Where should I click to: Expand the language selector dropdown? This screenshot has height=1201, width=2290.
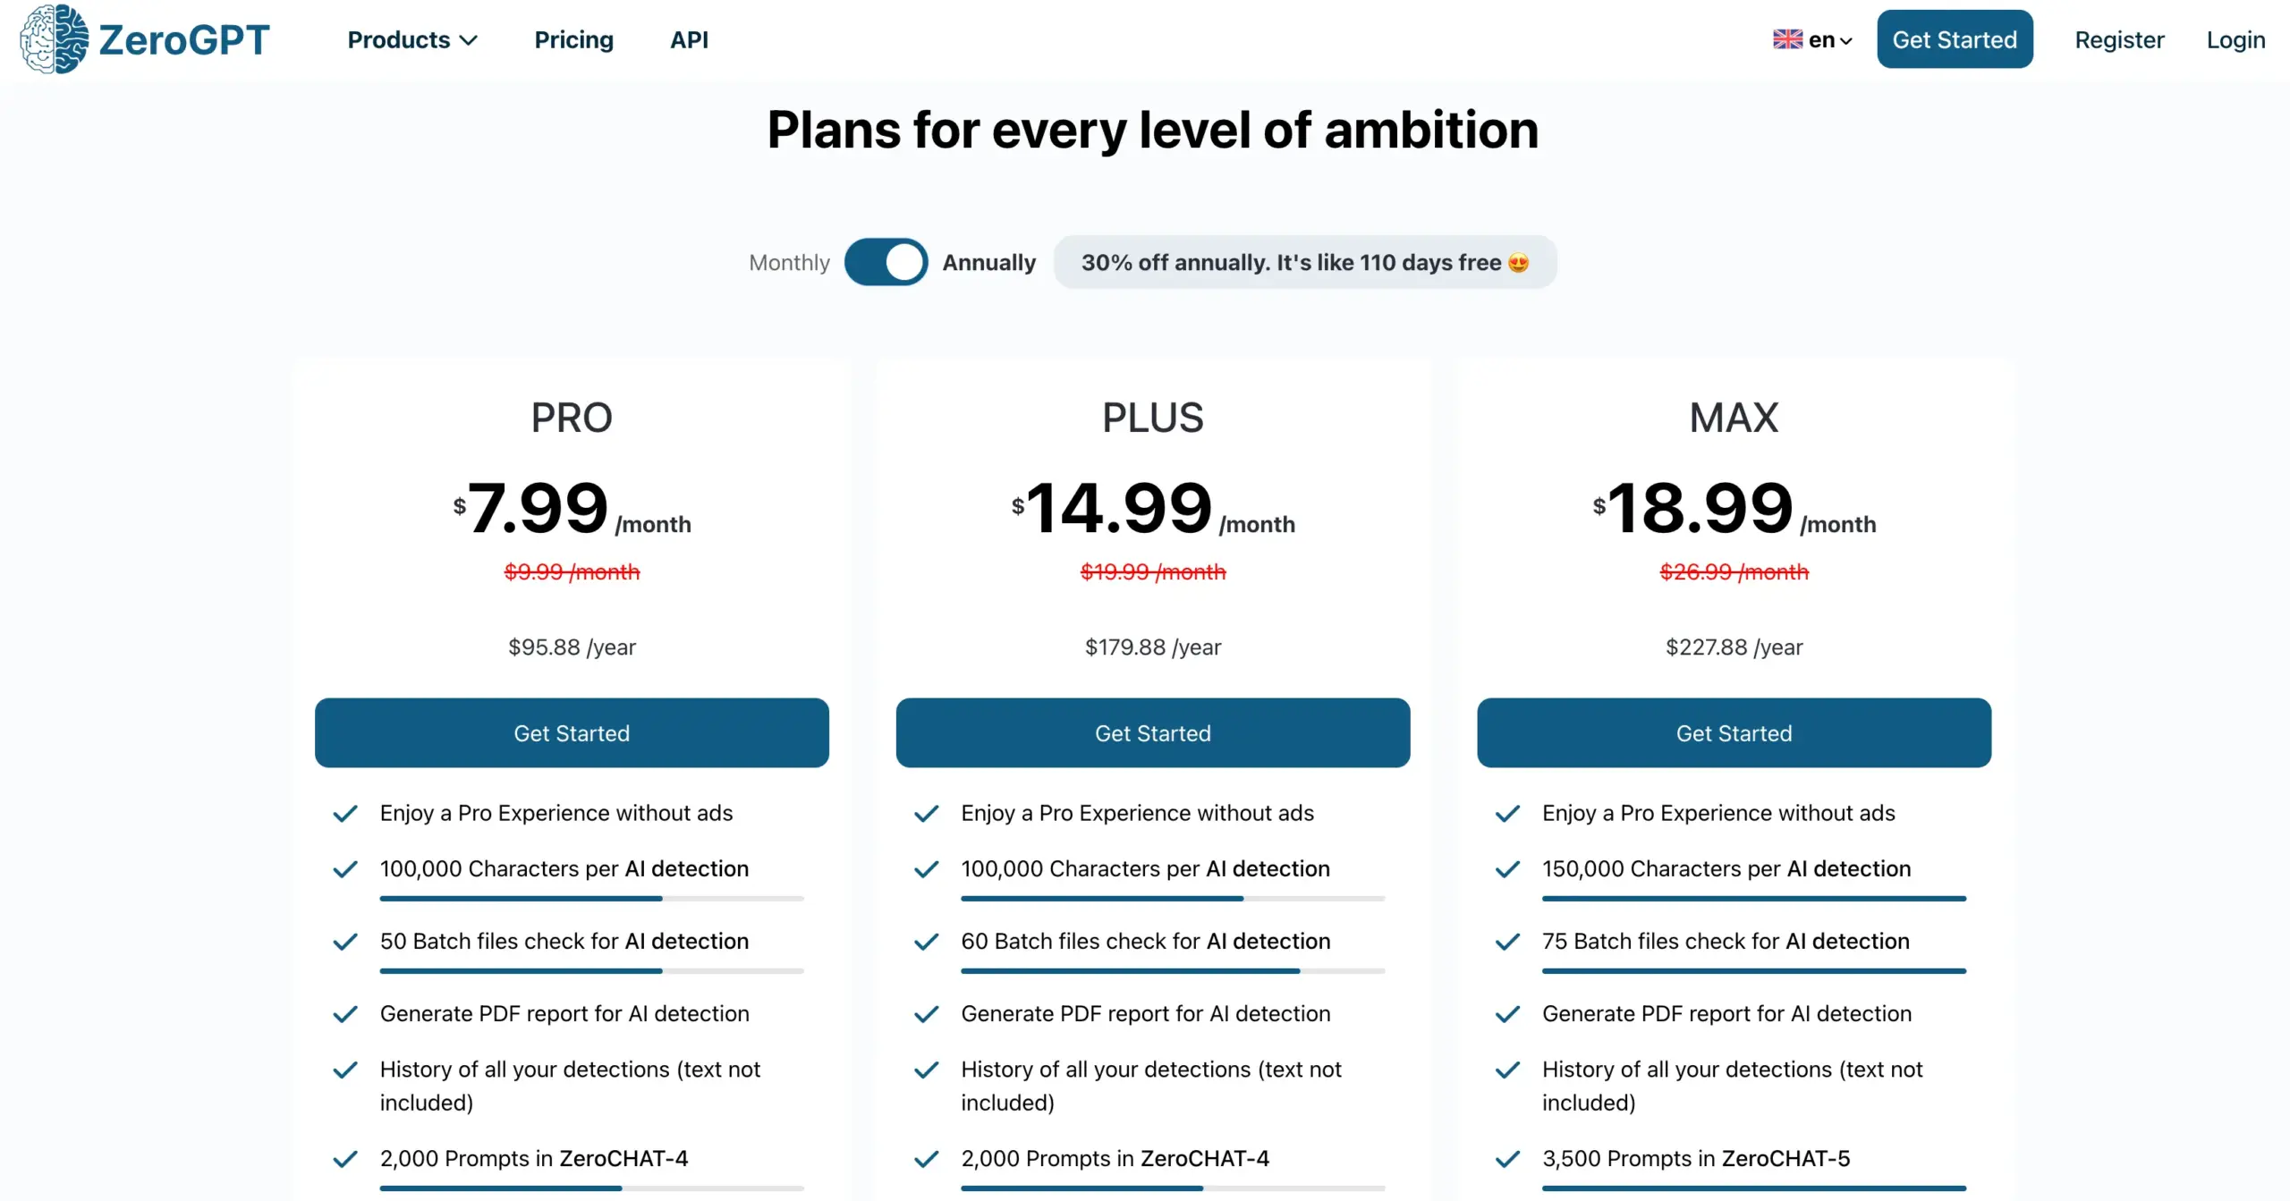[x=1812, y=39]
